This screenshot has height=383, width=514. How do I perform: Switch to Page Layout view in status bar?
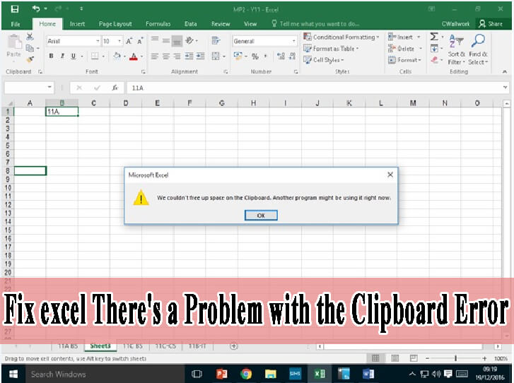395,358
